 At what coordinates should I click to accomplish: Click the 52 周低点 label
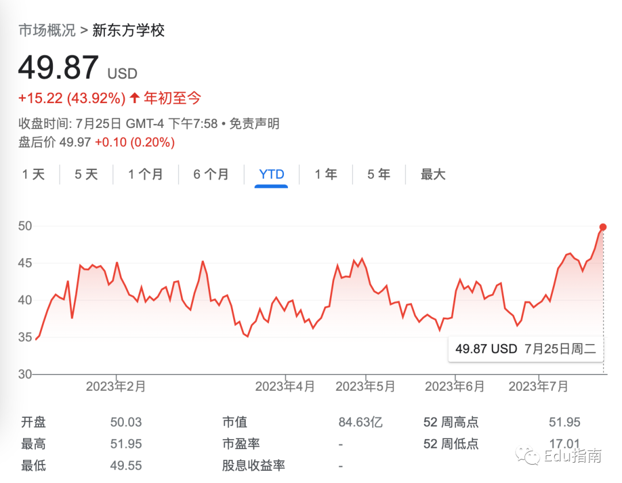point(451,444)
